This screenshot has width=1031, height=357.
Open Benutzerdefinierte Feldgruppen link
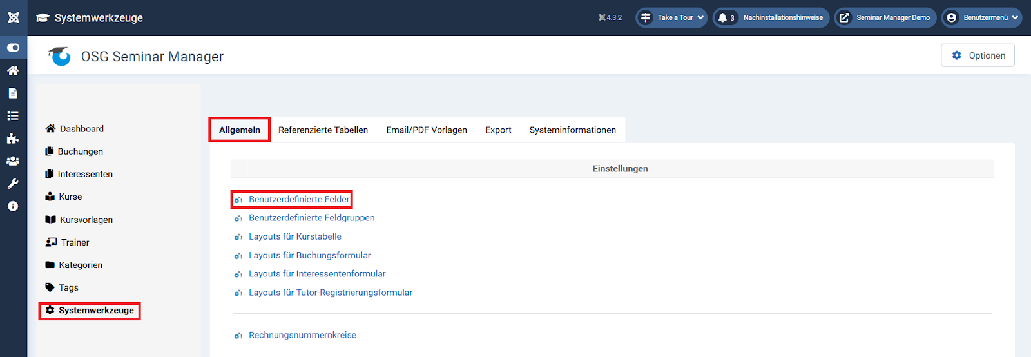click(312, 218)
